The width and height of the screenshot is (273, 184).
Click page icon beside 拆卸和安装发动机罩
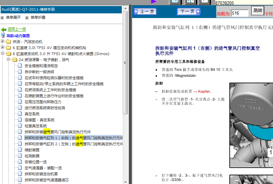tap(20, 174)
